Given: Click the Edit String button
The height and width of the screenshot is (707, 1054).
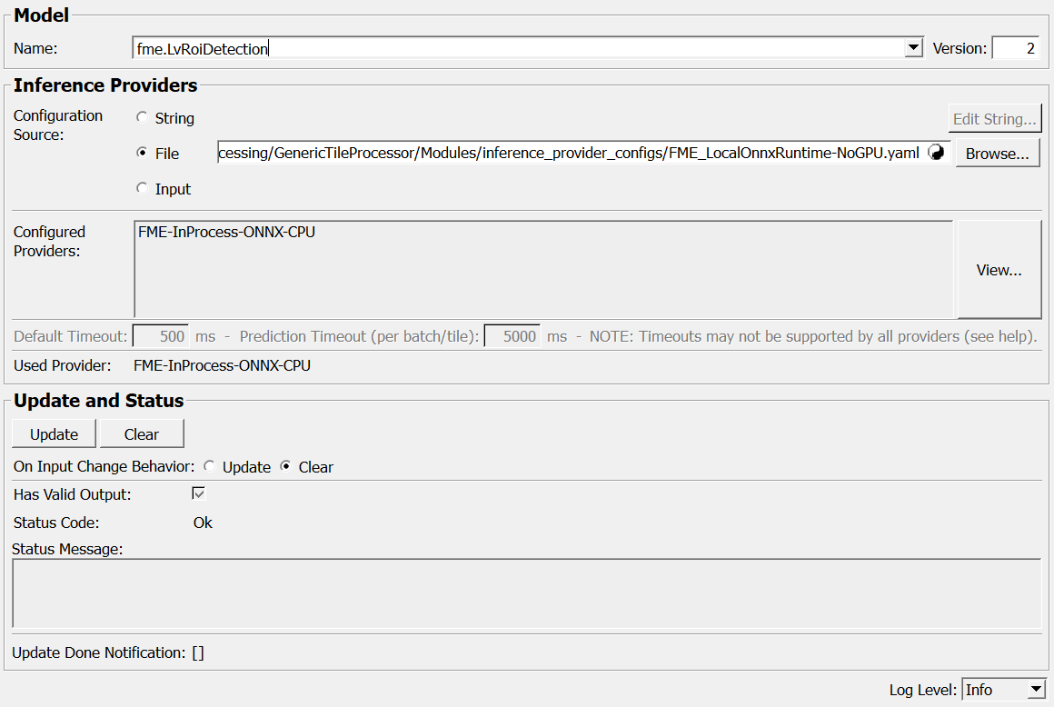Looking at the screenshot, I should [994, 119].
